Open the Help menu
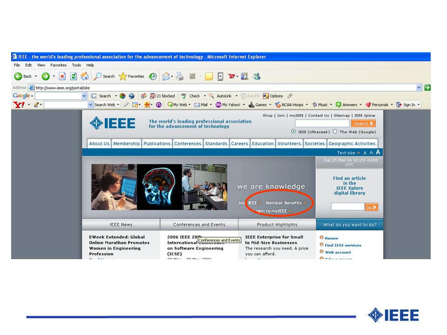Viewport: 447px width, 335px height. 90,65
